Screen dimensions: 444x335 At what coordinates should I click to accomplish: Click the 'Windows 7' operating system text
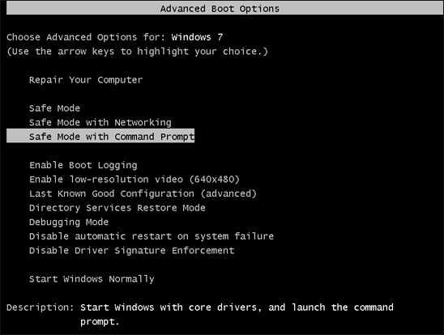(x=197, y=37)
